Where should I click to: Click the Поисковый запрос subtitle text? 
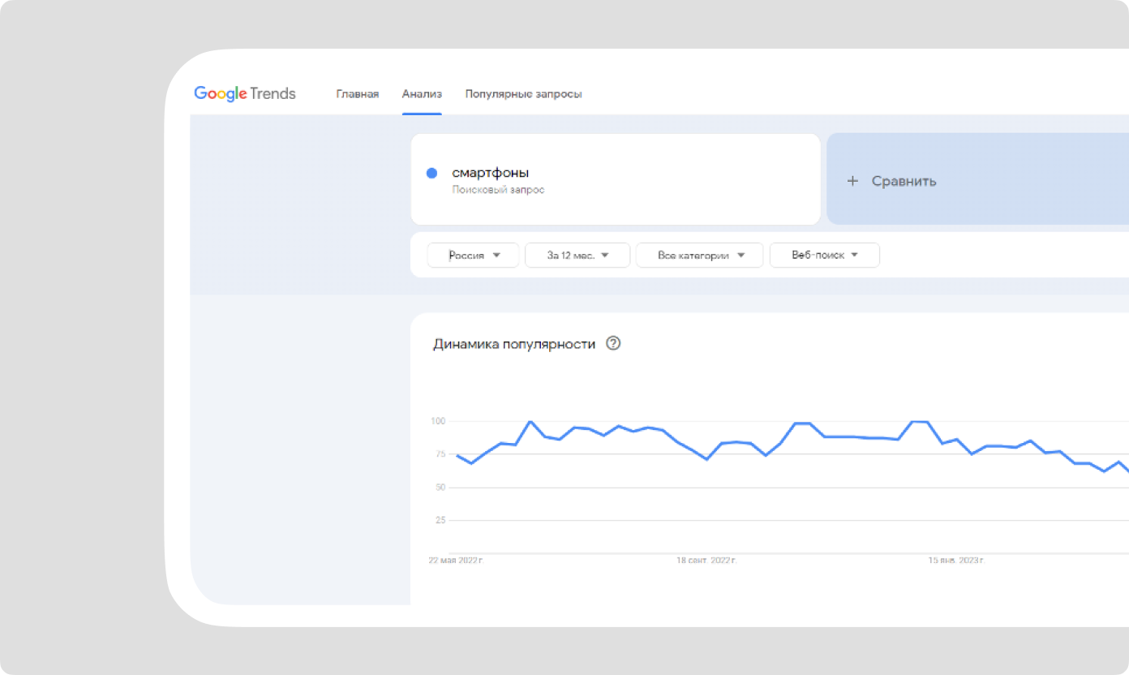click(x=498, y=190)
